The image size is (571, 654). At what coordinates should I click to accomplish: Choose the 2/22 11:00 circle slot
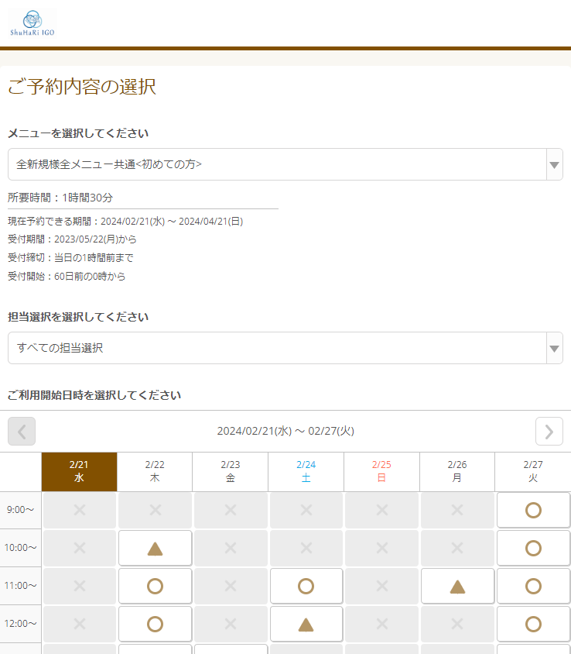click(155, 587)
